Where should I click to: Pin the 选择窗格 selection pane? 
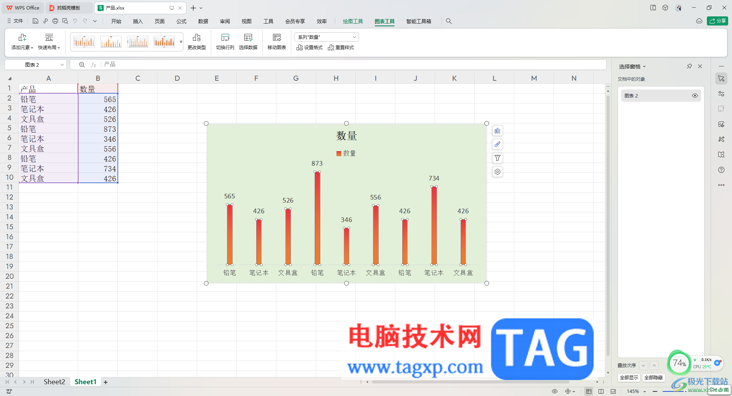(689, 66)
